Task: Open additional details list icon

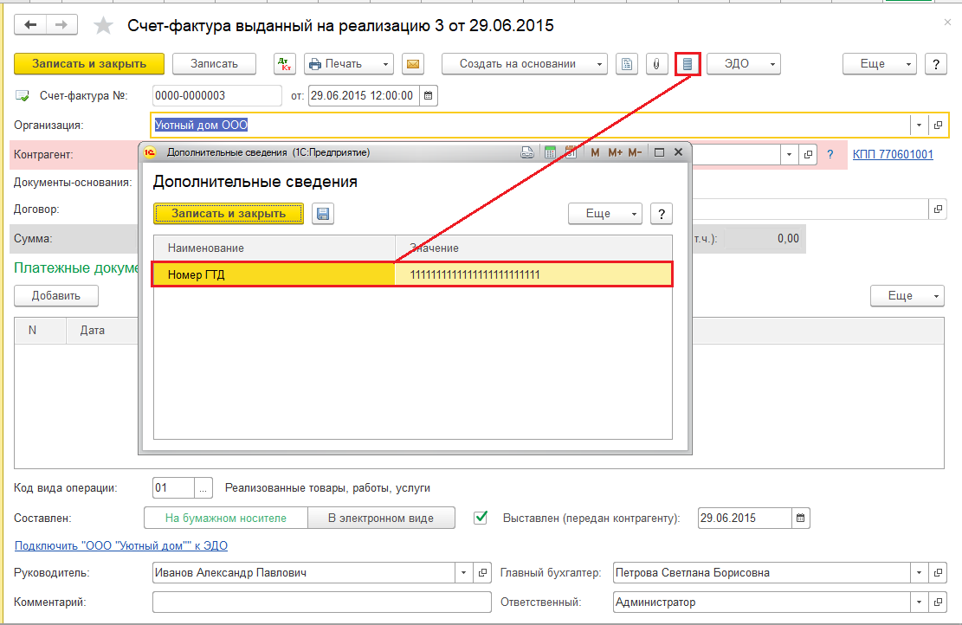Action: [x=688, y=64]
